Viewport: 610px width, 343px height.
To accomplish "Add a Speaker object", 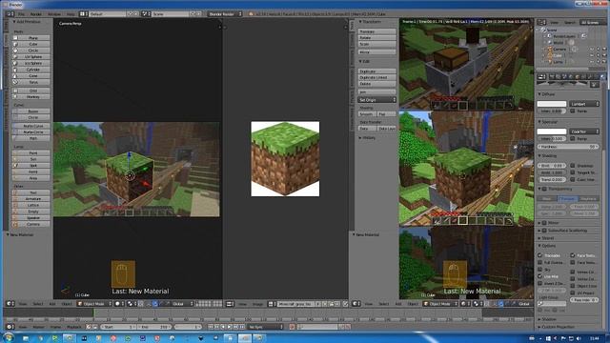I will [31, 218].
